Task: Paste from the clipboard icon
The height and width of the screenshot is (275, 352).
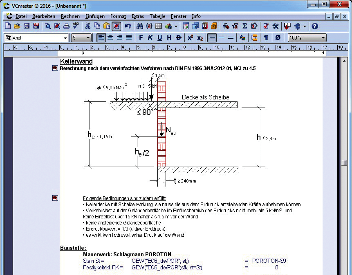Action: pos(106,26)
